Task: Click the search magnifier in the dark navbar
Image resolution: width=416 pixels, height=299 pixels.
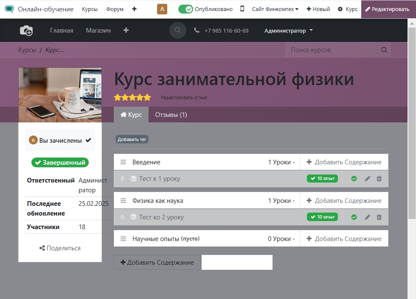Action: click(x=178, y=30)
